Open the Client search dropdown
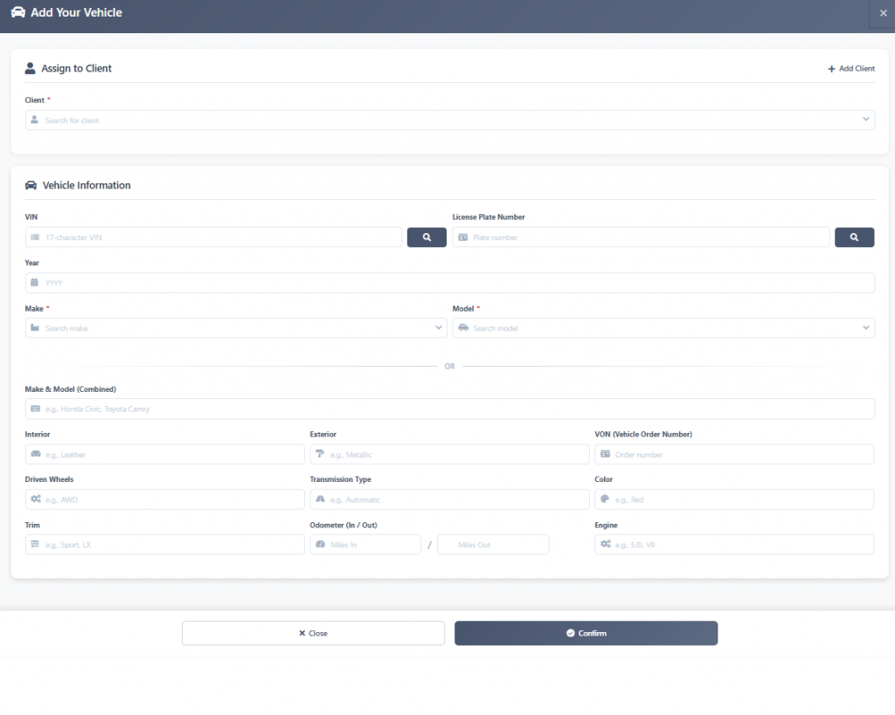Screen dimensions: 895x715 [449, 120]
